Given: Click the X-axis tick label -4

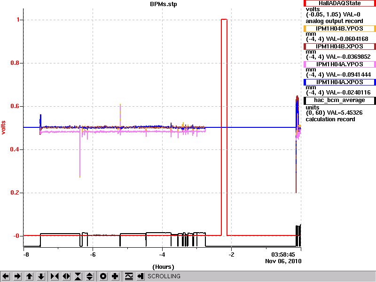Looking at the screenshot, I should pyautogui.click(x=162, y=255).
